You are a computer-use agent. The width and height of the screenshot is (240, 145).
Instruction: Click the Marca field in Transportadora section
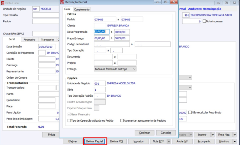49,94
